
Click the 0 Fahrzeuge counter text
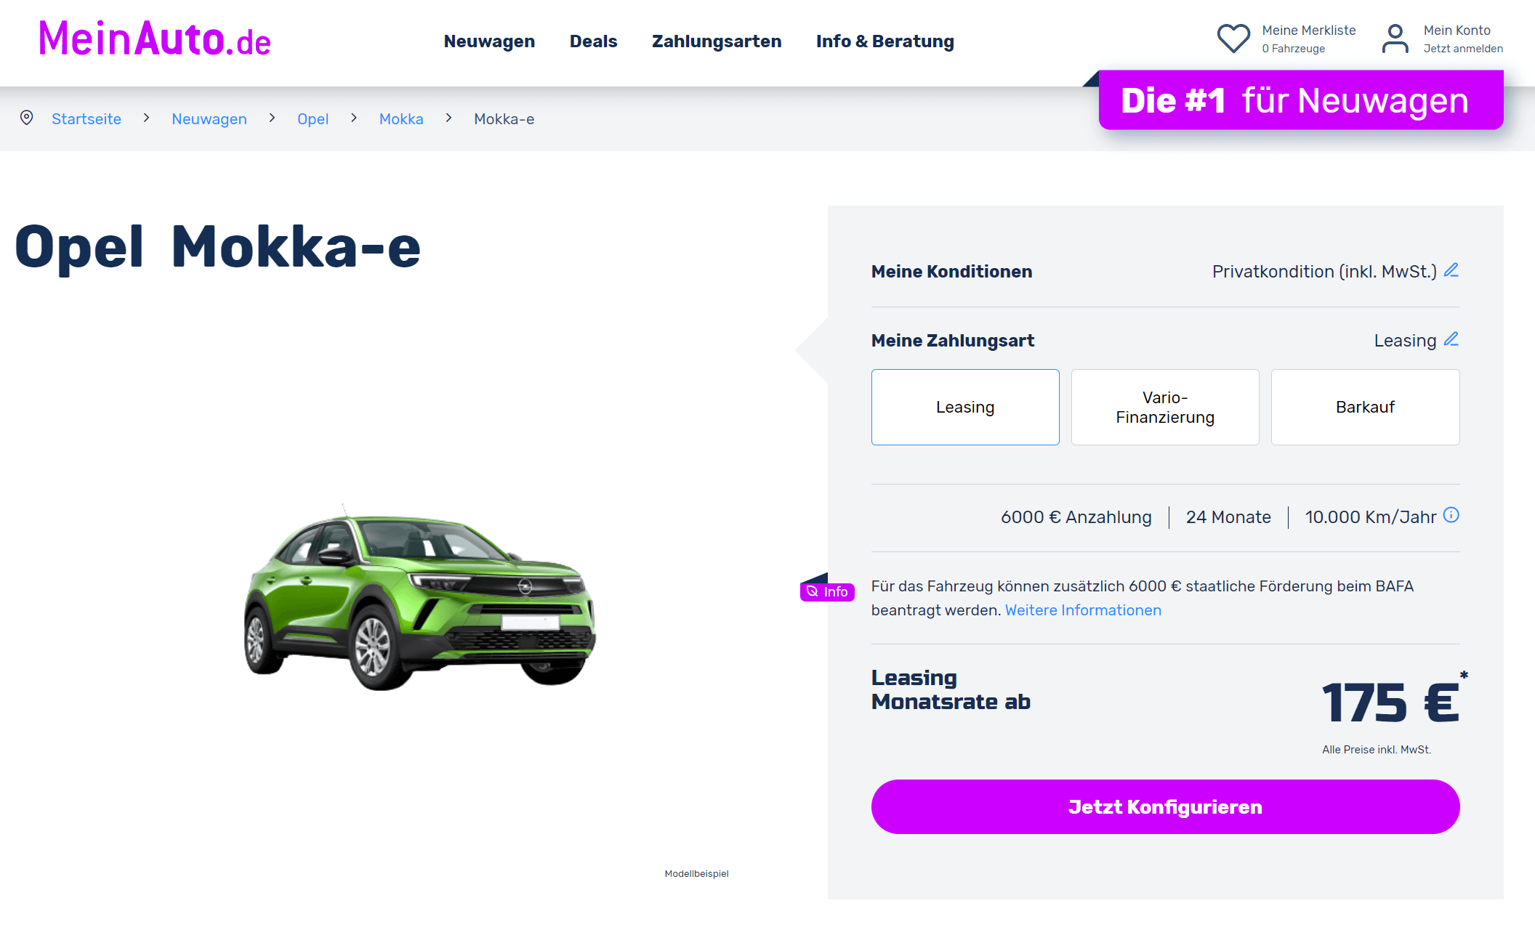(1293, 49)
